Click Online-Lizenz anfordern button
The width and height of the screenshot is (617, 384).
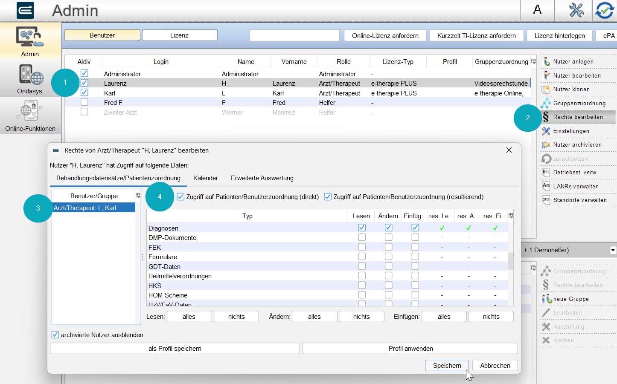click(x=385, y=36)
